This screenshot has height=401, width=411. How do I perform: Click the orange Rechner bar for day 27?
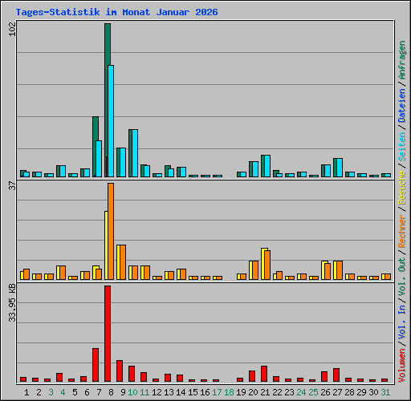(340, 270)
